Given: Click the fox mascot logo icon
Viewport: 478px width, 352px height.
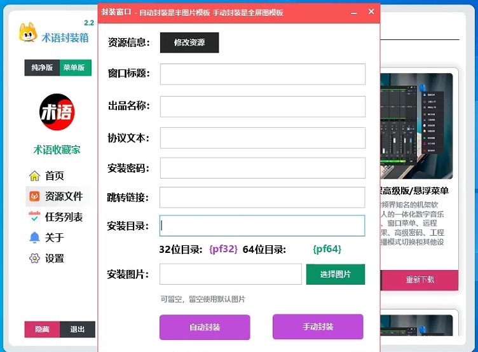Looking at the screenshot, I should tap(28, 32).
